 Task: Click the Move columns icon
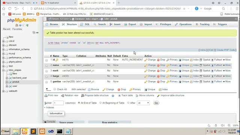pos(137,96)
